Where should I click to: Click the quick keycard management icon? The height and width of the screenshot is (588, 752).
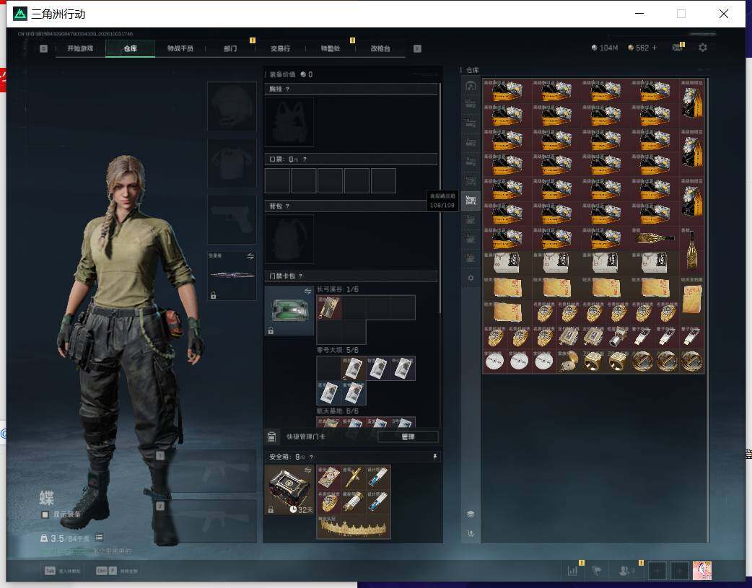[x=271, y=436]
